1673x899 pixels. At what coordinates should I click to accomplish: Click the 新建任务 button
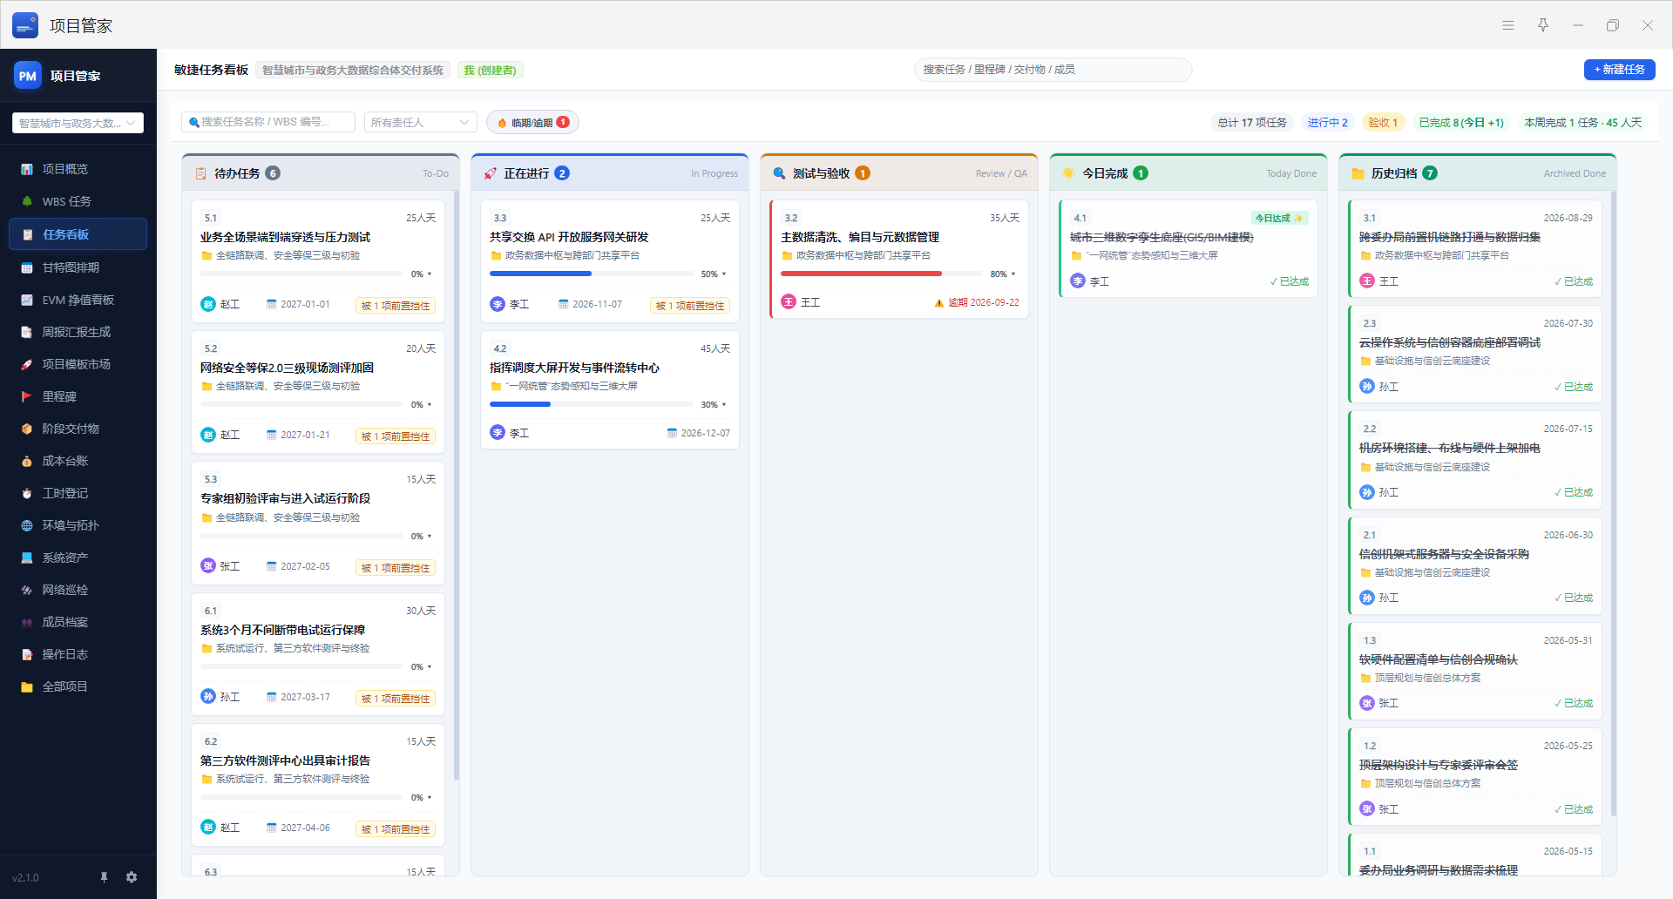tap(1619, 70)
